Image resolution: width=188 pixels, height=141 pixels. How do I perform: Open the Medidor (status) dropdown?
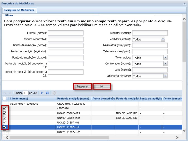(163, 39)
